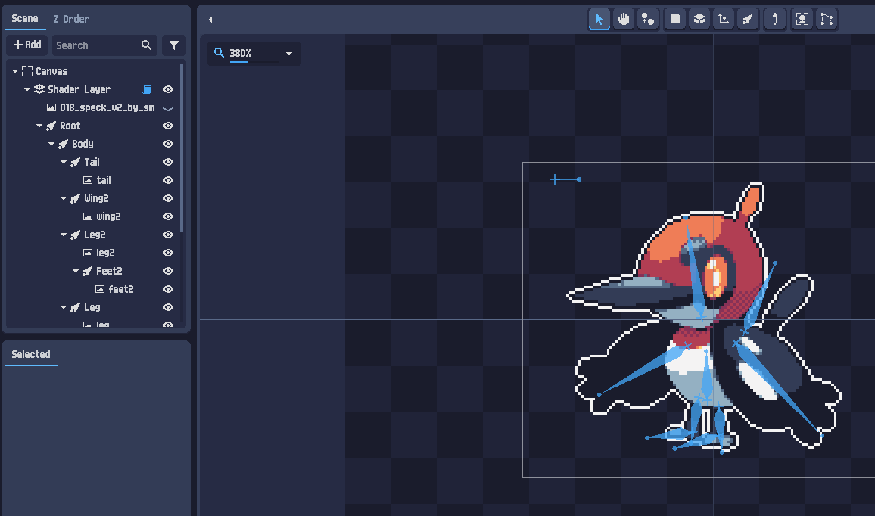Select the Feet2 bone row label
This screenshot has height=516, width=875.
point(109,271)
